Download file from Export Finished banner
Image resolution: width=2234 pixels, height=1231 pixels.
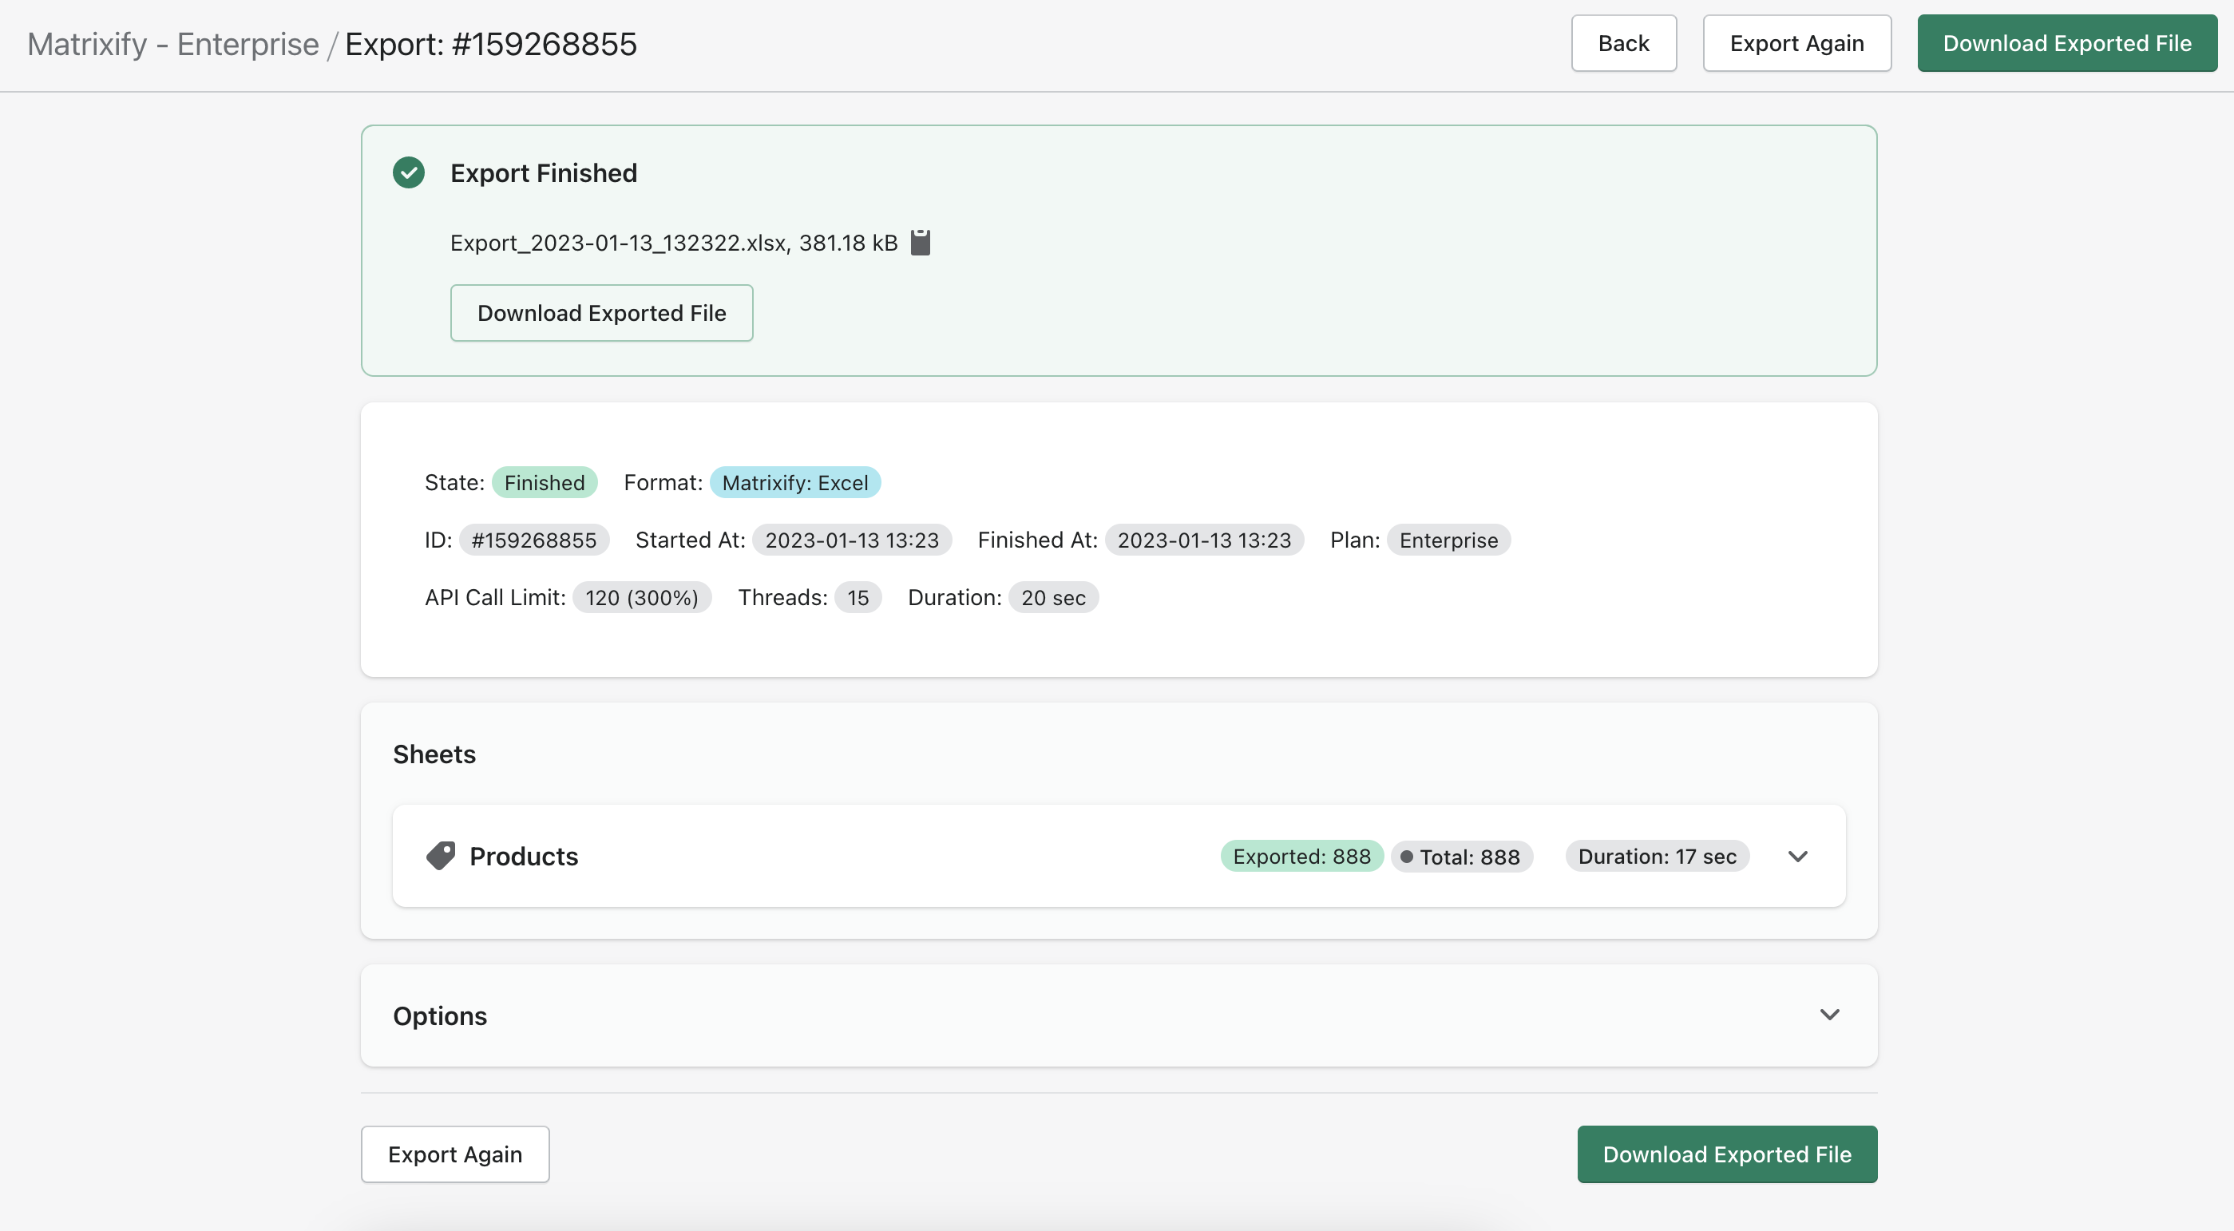(x=601, y=313)
